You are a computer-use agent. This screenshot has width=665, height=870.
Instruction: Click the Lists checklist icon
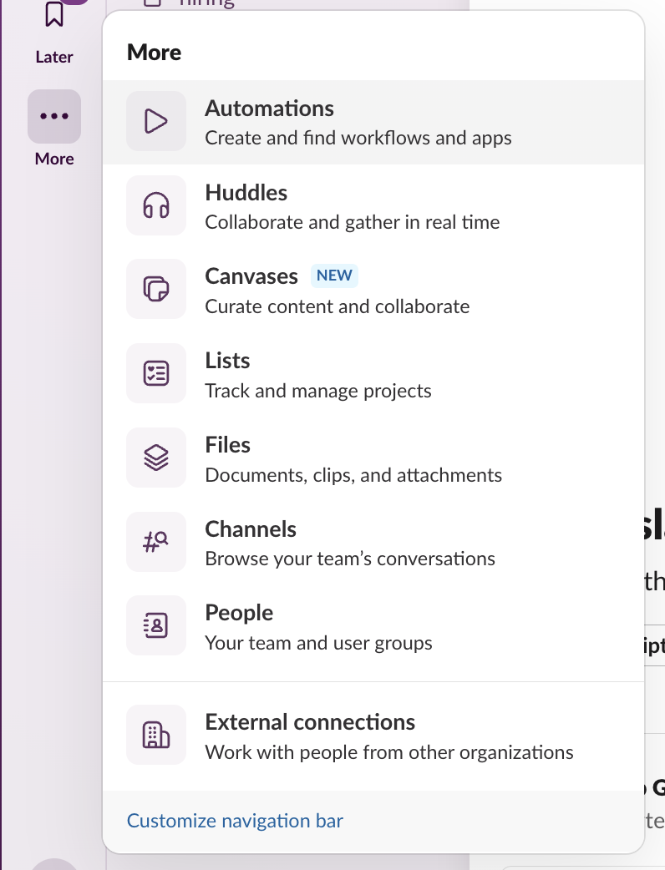[156, 373]
